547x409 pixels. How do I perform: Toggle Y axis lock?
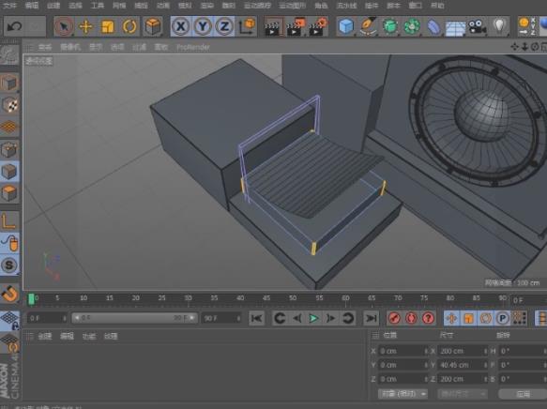[x=203, y=26]
